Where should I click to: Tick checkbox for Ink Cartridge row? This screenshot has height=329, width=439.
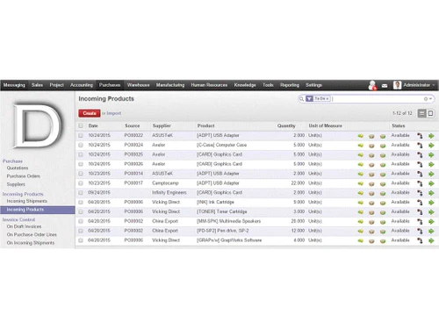(x=81, y=202)
